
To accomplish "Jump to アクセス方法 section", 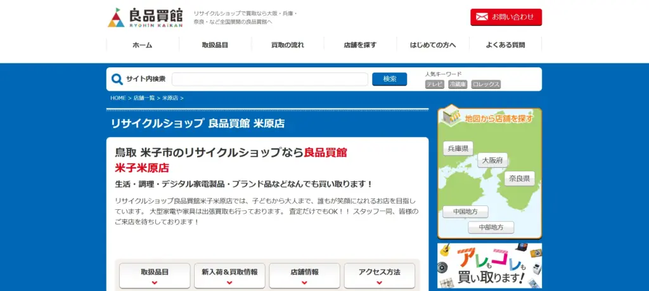I will pyautogui.click(x=380, y=276).
